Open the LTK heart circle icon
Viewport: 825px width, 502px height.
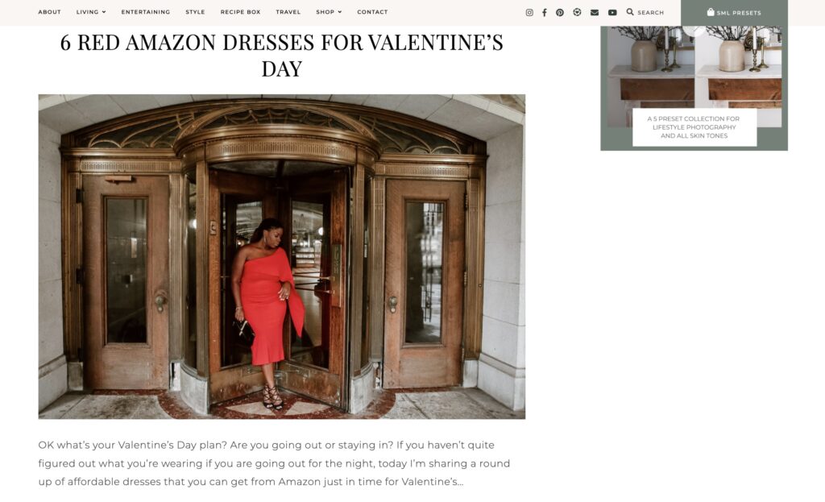coord(577,12)
